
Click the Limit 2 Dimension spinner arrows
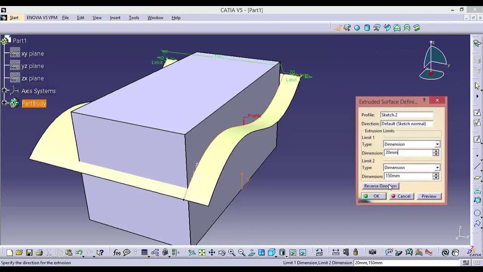pos(436,176)
